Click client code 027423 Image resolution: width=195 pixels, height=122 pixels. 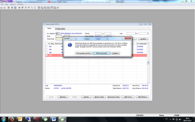[56, 88]
